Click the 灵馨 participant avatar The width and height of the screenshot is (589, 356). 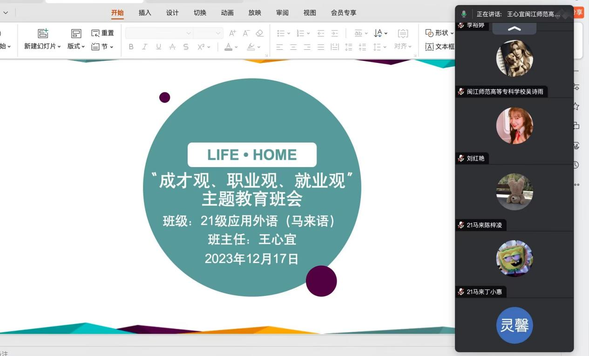514,325
